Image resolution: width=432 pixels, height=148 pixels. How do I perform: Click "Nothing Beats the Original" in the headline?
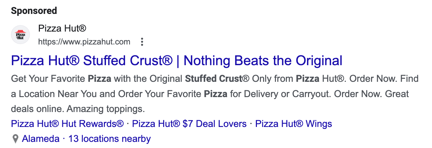tap(263, 61)
